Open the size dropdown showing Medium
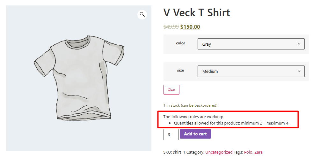Image resolution: width=334 pixels, height=160 pixels. [x=251, y=71]
